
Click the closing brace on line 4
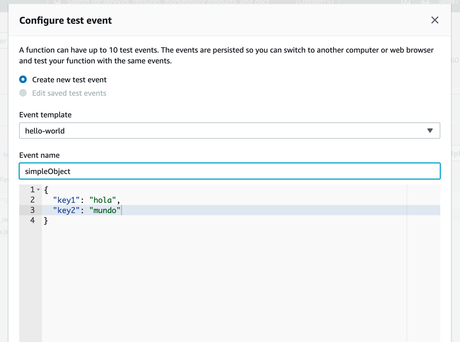tap(46, 220)
